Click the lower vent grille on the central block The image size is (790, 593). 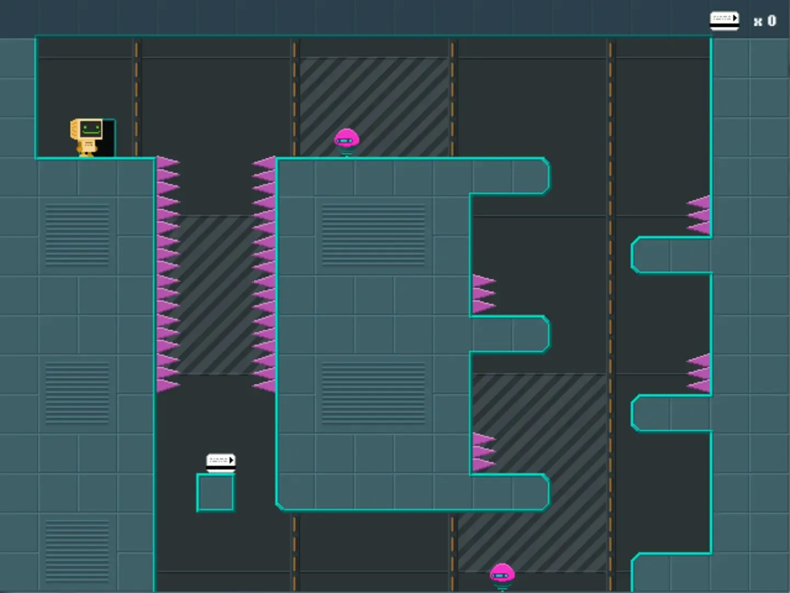373,393
